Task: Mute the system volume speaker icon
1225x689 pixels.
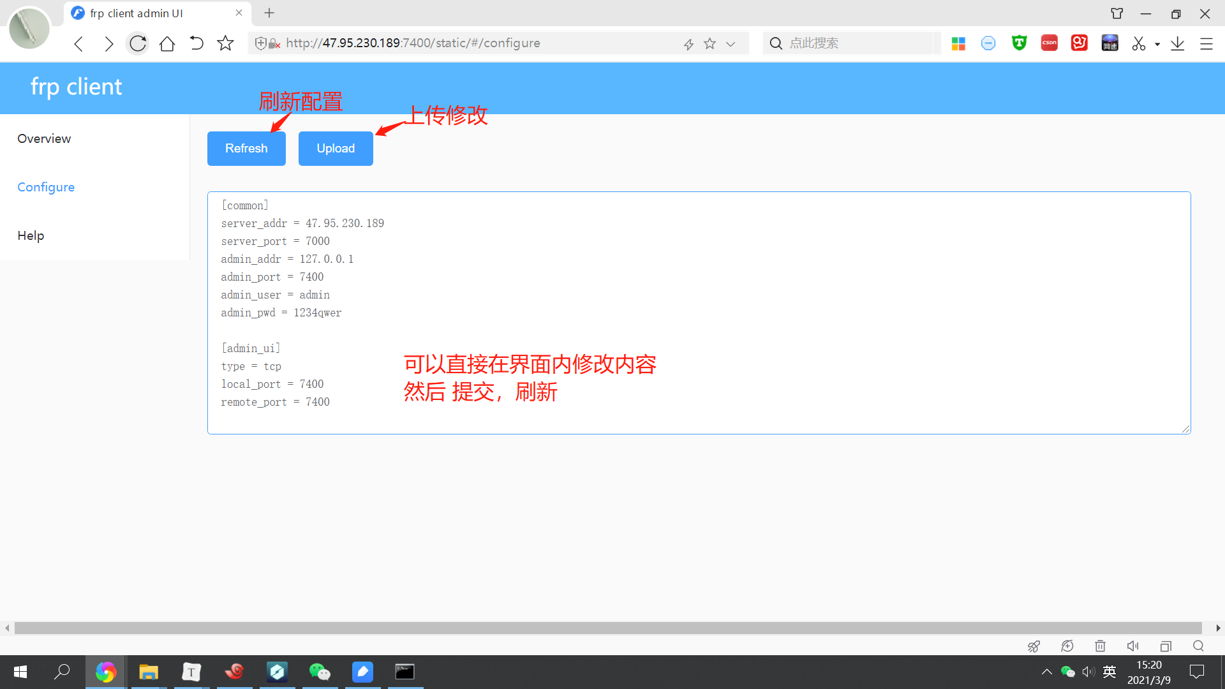Action: [x=1088, y=672]
